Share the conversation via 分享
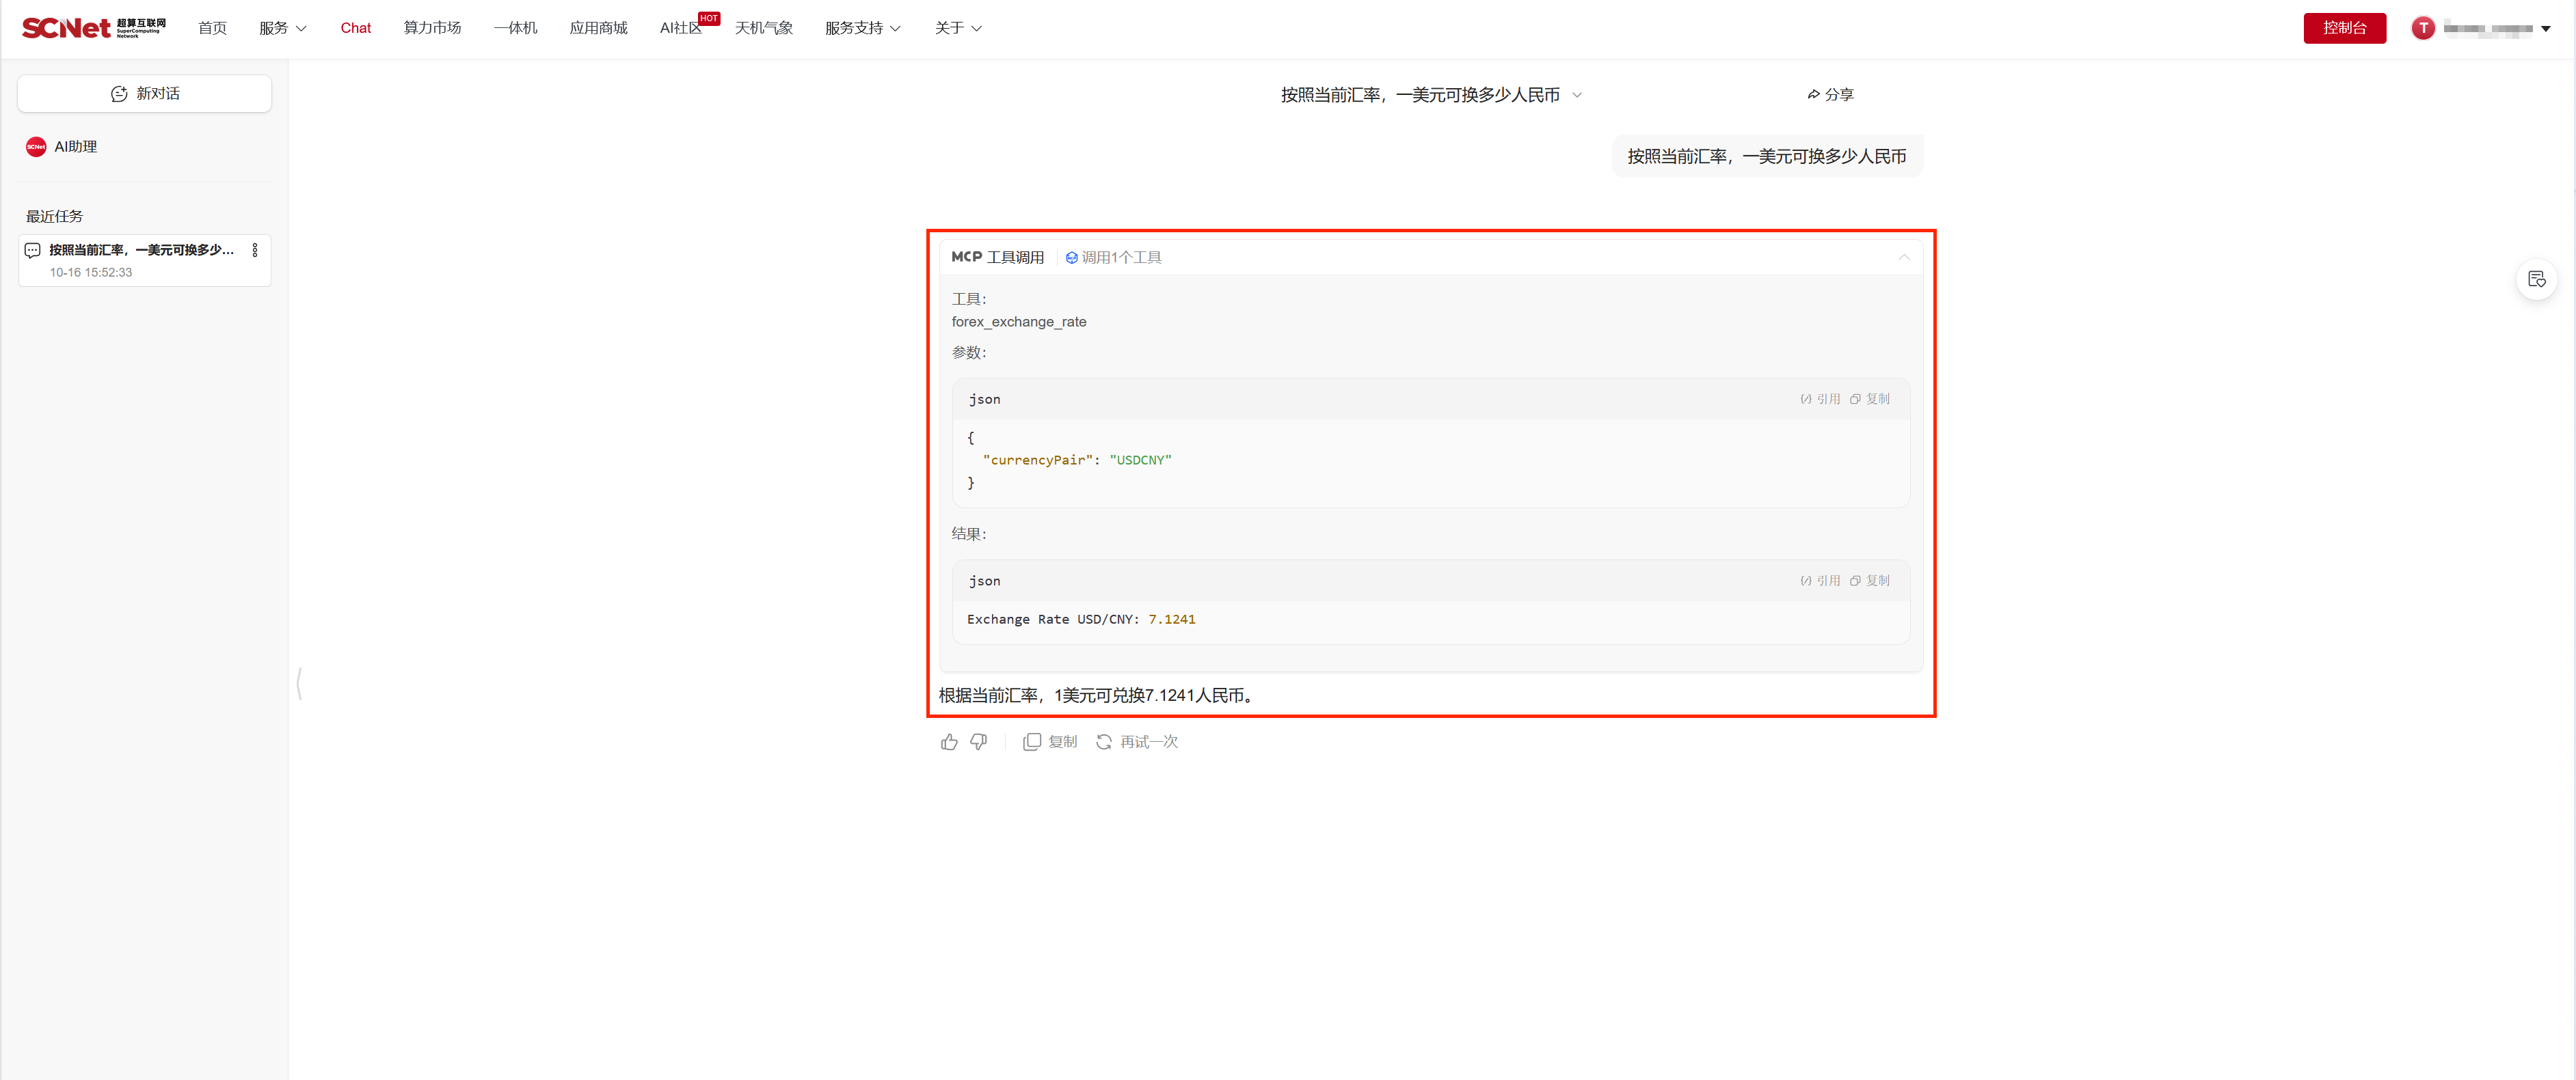Screen dimensions: 2576x1080 click(x=1830, y=95)
